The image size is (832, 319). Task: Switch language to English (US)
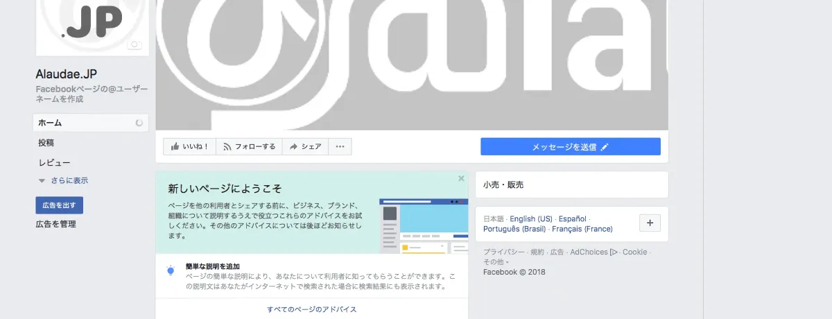pos(530,218)
